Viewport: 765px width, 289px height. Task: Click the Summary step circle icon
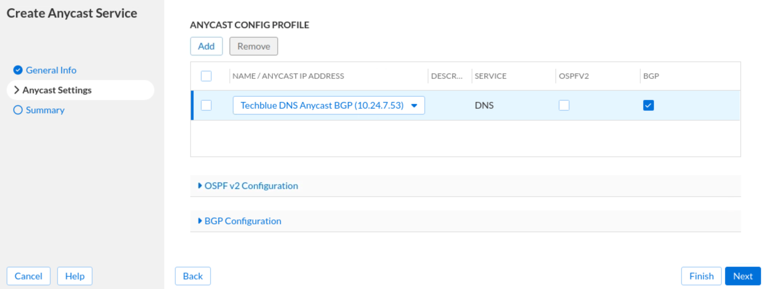point(18,110)
